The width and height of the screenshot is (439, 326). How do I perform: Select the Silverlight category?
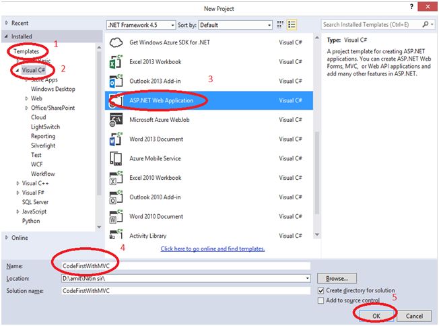tap(43, 145)
